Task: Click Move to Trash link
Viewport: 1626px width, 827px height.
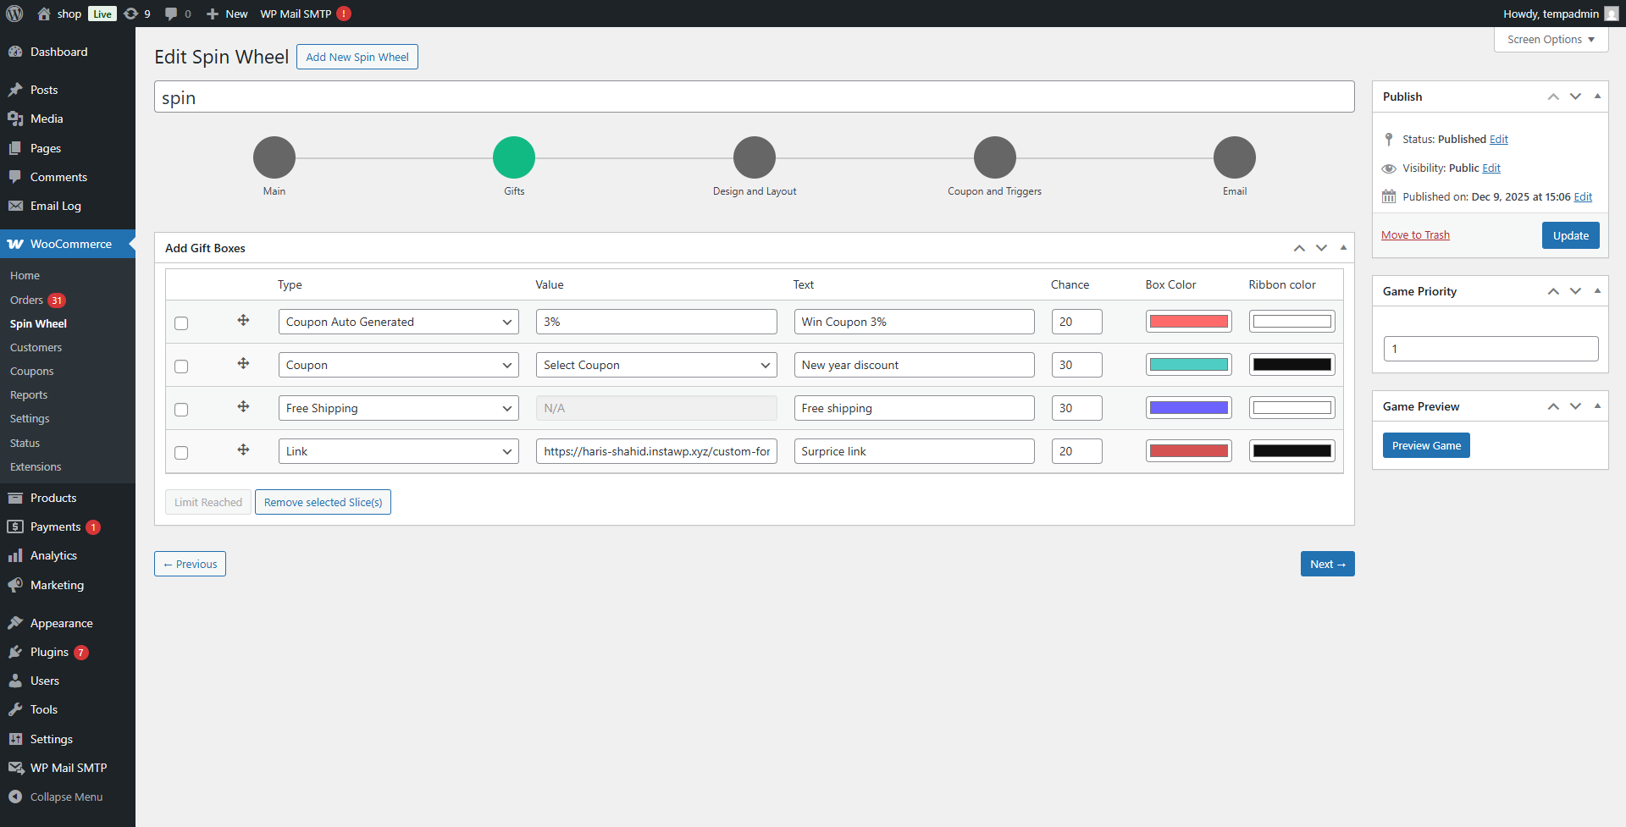Action: [1415, 235]
